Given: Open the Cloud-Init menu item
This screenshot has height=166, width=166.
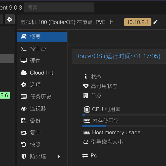Looking at the screenshot, I should click(42, 73).
